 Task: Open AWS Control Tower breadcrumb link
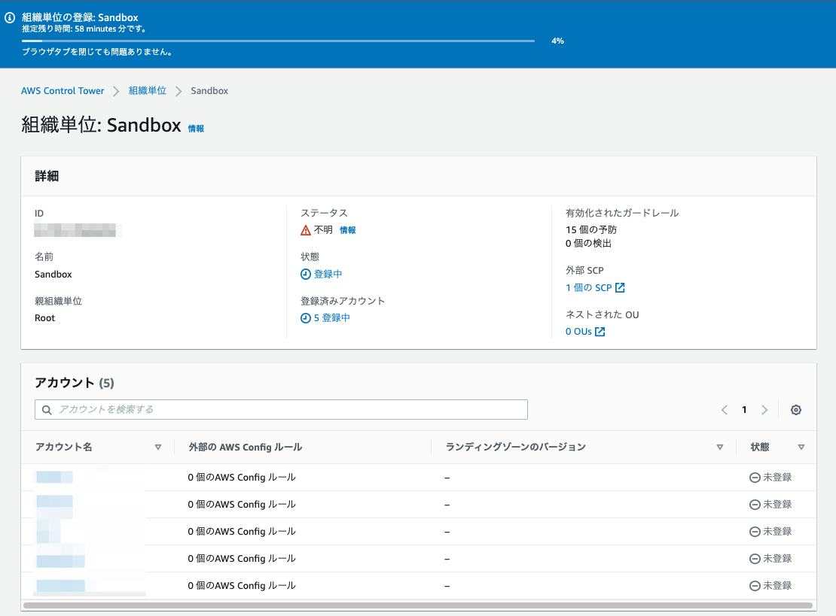coord(63,90)
